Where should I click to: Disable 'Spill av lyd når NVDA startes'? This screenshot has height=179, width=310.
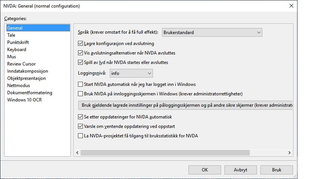pyautogui.click(x=80, y=62)
